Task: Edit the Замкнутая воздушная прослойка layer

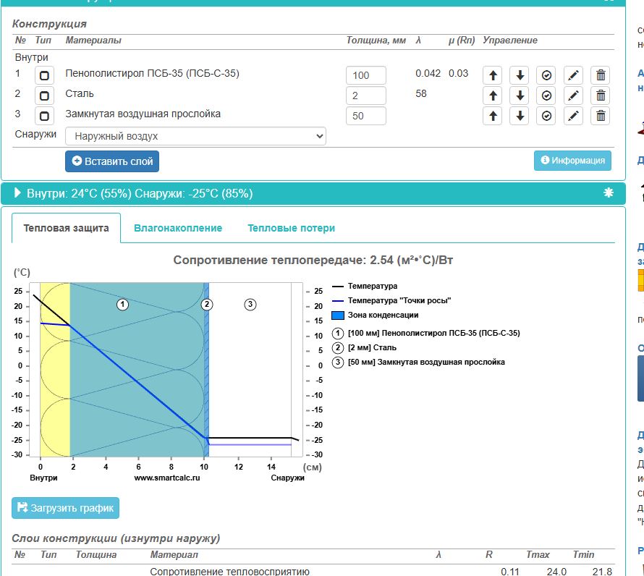Action: click(573, 116)
